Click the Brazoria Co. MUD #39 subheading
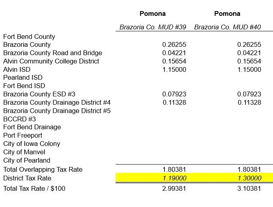This screenshot has width=273, height=207. pos(153,27)
